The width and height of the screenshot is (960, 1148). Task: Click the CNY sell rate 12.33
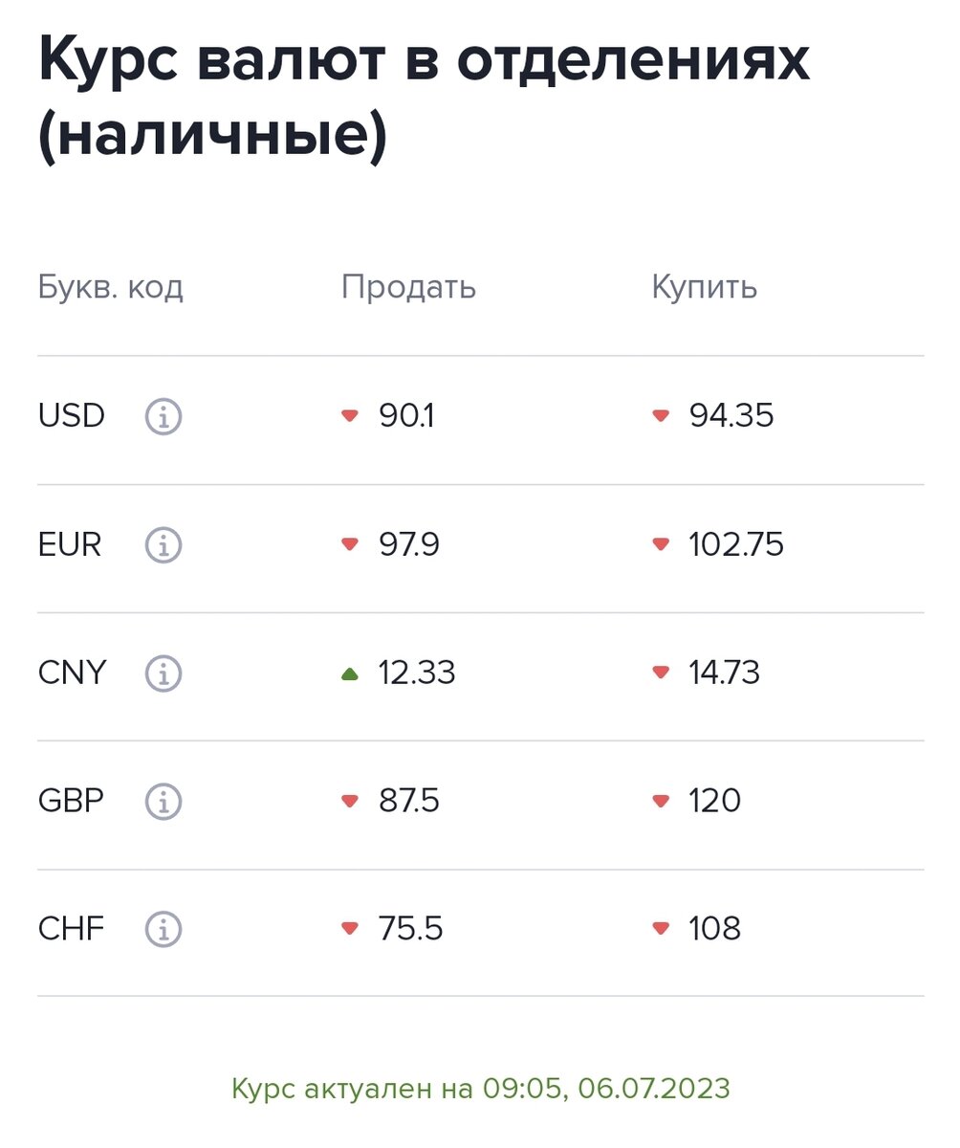417,673
